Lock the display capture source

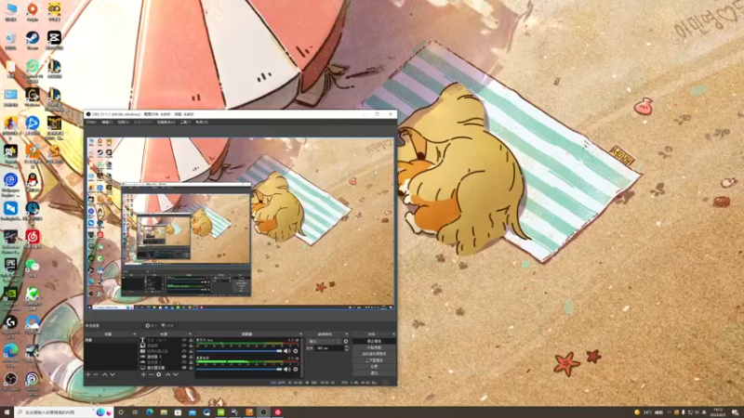[191, 368]
